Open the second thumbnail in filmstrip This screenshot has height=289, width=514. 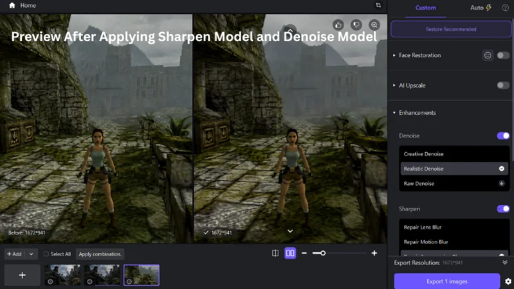[102, 275]
